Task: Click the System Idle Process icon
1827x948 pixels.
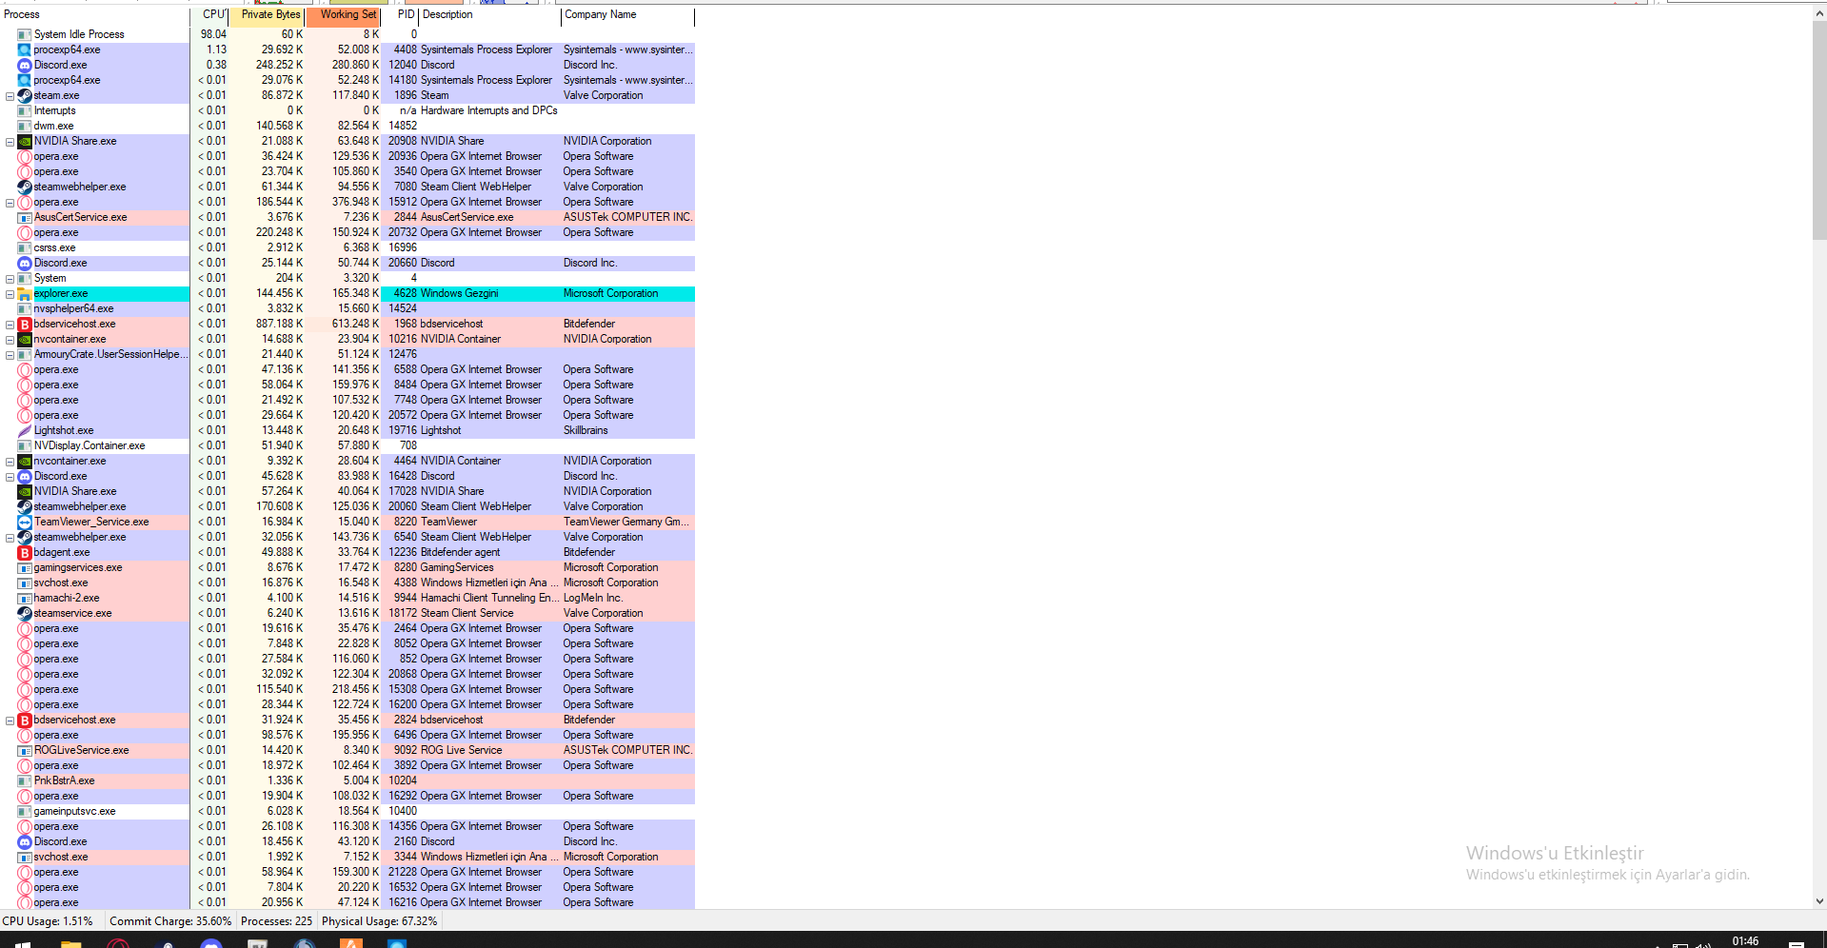Action: (25, 34)
